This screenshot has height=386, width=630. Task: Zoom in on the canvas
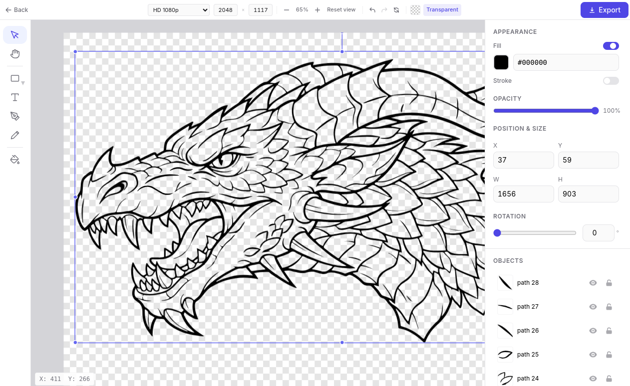[317, 9]
